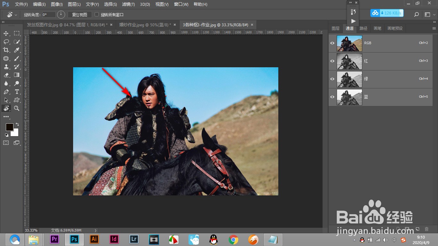Select the 蓝 channel thumbnail
Screen dimensions: 438x246
click(350, 97)
